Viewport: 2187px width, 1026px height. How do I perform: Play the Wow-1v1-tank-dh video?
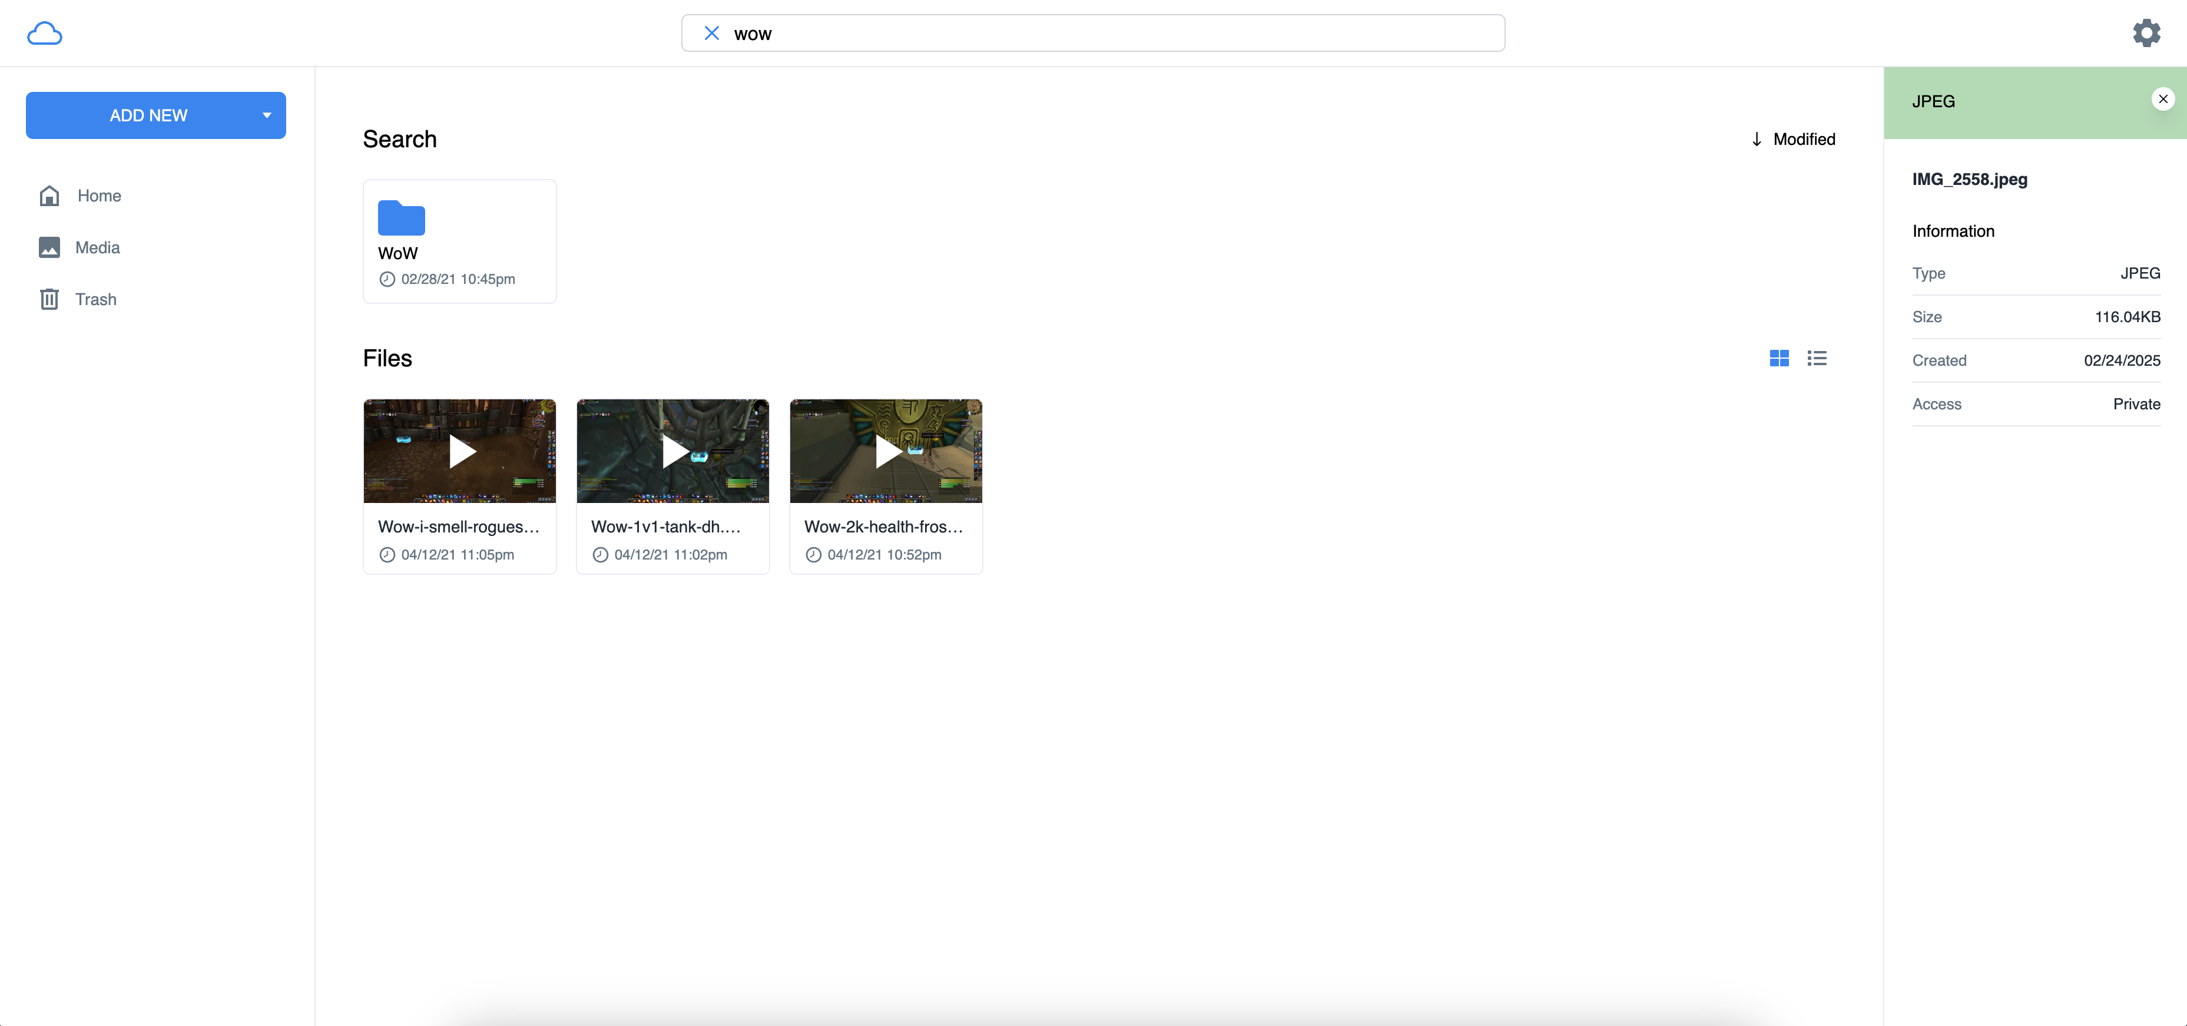coord(672,451)
